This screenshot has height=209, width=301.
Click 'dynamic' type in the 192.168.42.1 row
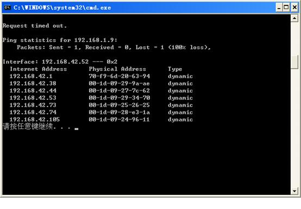pyautogui.click(x=180, y=77)
